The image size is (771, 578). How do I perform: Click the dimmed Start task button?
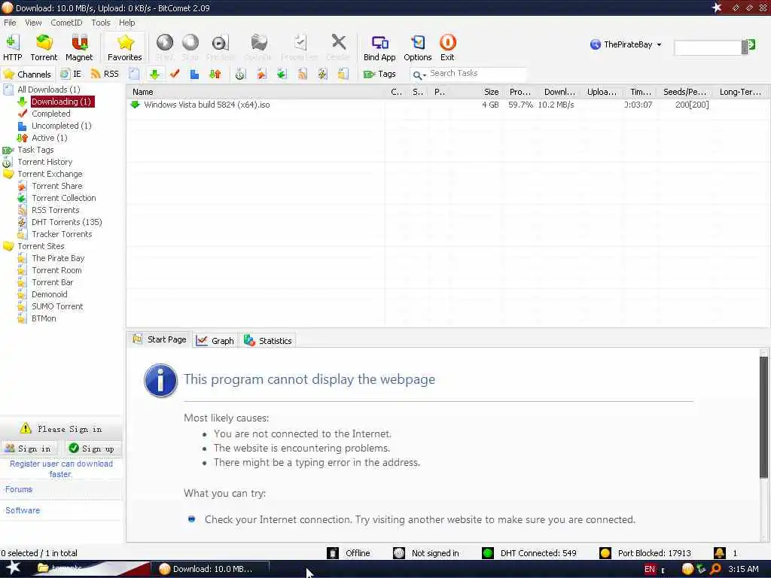click(x=165, y=47)
